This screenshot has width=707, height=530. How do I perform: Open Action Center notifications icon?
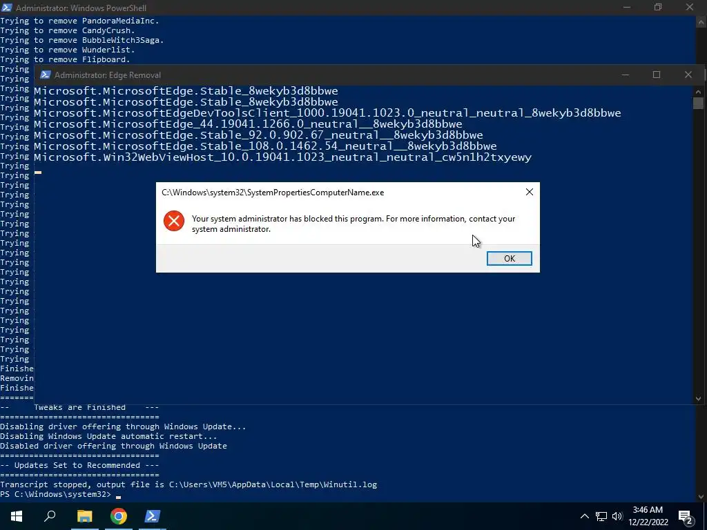tap(685, 516)
